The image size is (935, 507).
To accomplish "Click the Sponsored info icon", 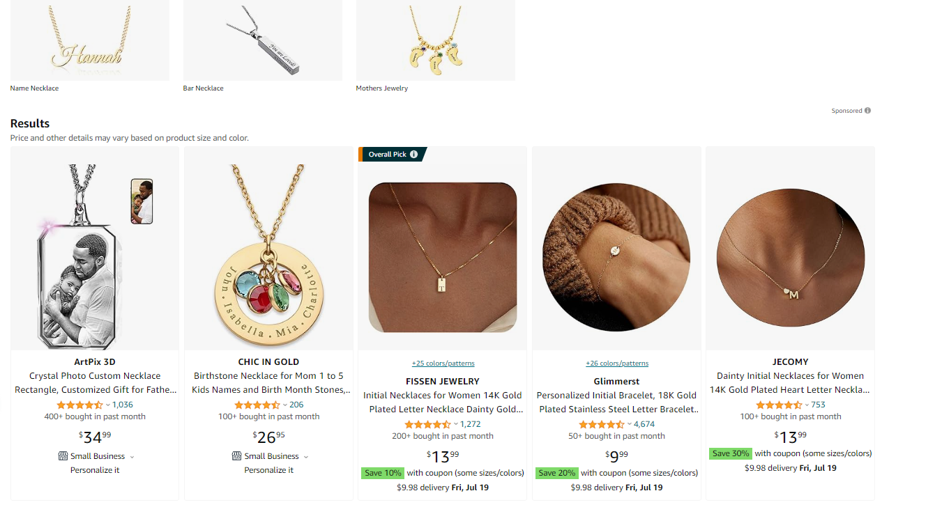I will point(867,111).
